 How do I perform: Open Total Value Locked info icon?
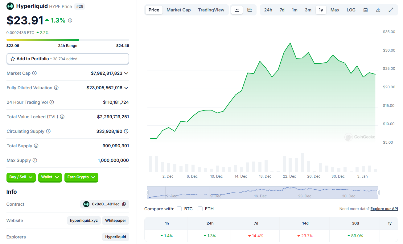click(62, 117)
